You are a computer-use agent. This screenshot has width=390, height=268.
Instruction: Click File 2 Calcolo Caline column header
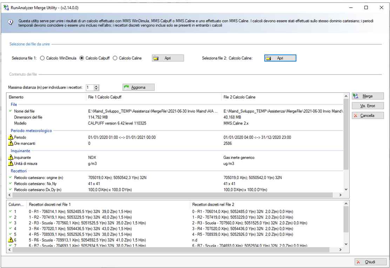pos(282,97)
